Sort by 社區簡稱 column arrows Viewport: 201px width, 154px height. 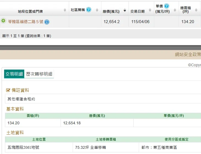(x=97, y=10)
